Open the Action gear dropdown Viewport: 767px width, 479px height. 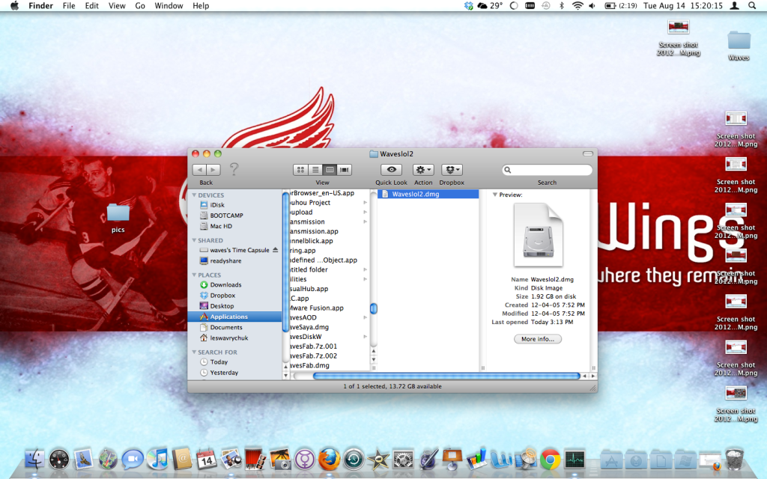(x=423, y=170)
